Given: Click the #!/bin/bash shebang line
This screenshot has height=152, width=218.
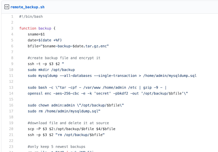Looking at the screenshot, I should pyautogui.click(x=31, y=17).
